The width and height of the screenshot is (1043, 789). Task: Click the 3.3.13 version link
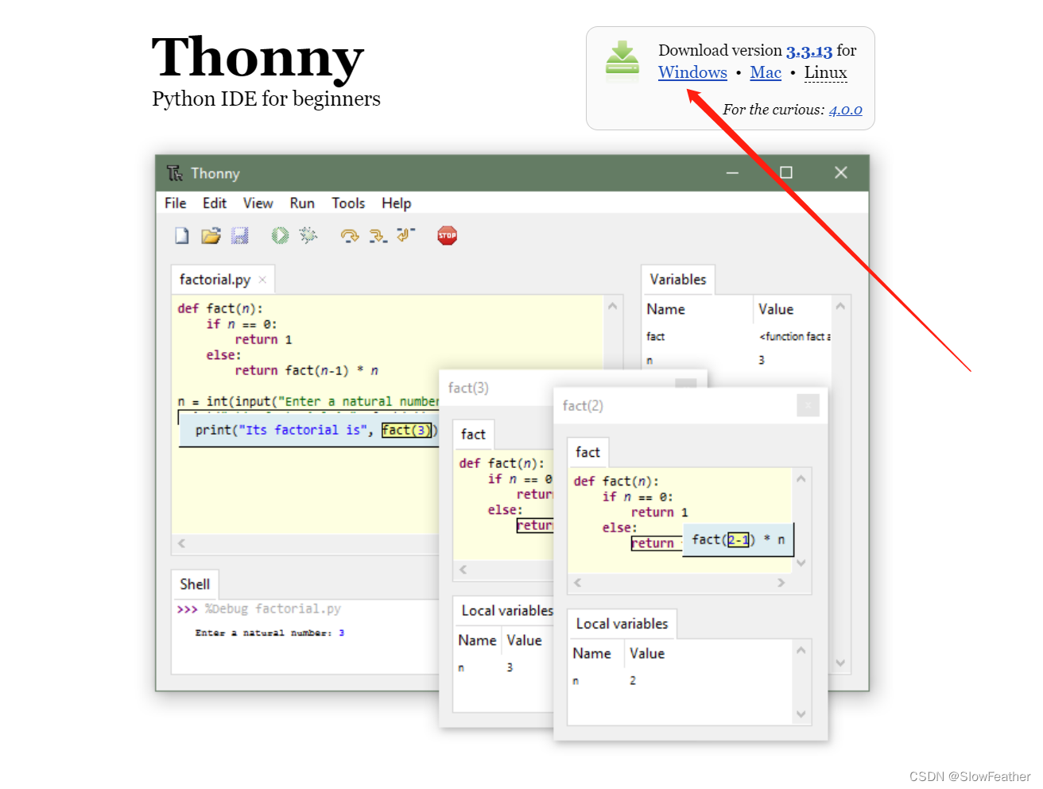coord(809,51)
